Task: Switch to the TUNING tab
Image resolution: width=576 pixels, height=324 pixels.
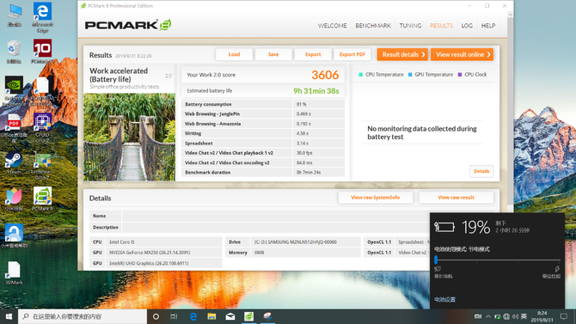Action: coord(410,26)
